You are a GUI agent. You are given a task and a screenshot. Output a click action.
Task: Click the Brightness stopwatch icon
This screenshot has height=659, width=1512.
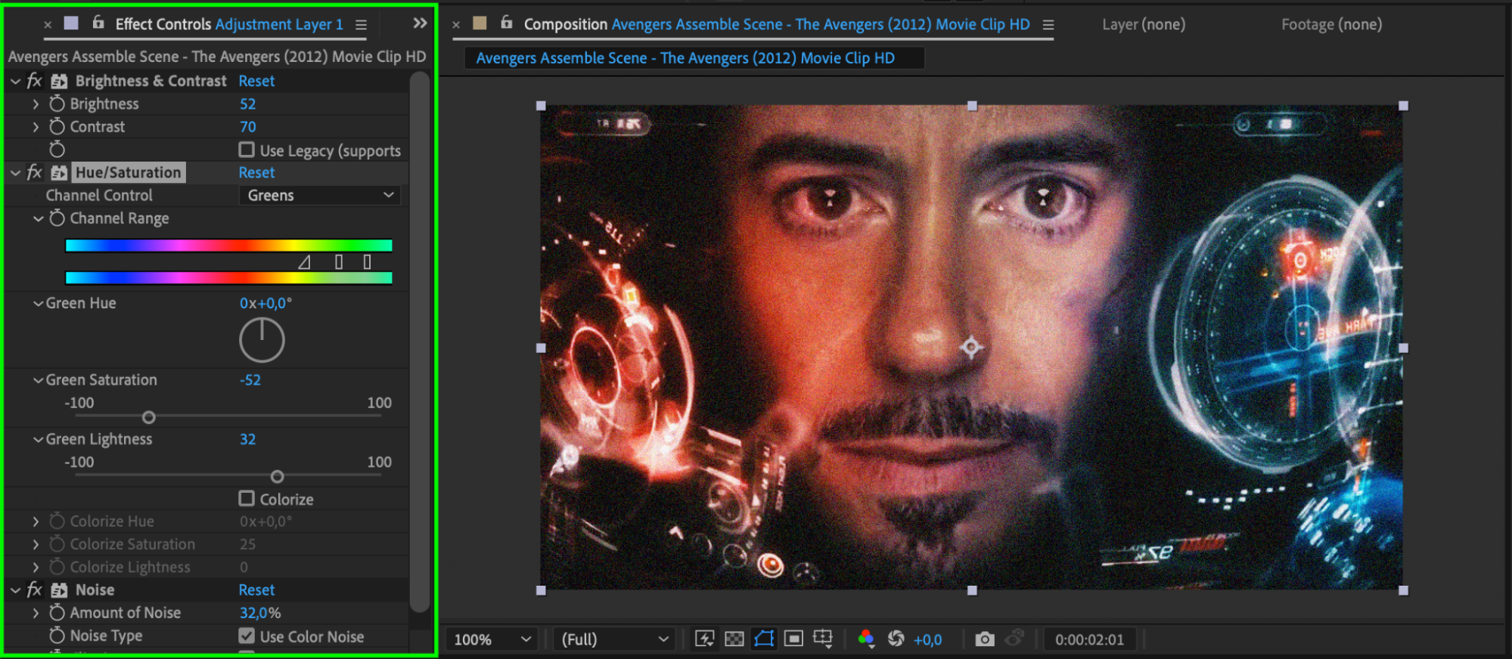(57, 104)
